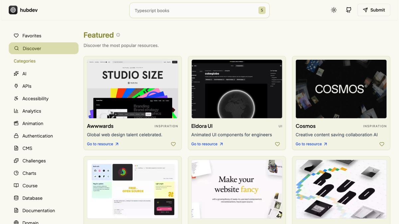Screen dimensions: 399x224
Task: Click the Domain globe icon
Action: 16,222
